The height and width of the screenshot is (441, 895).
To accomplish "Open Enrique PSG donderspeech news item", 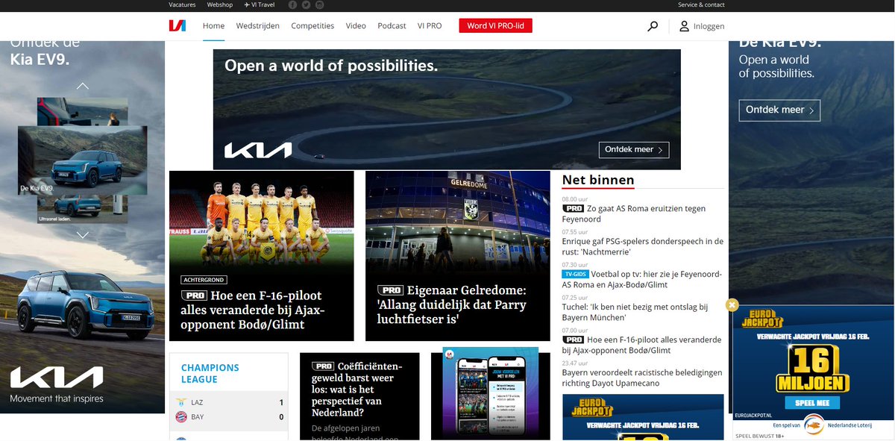I will (x=643, y=247).
